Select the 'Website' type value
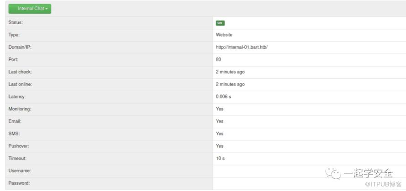Image resolution: width=406 pixels, height=191 pixels. 224,35
